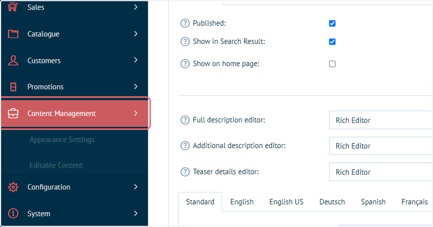
Task: Switch to the Deutsch tab
Action: (x=332, y=202)
